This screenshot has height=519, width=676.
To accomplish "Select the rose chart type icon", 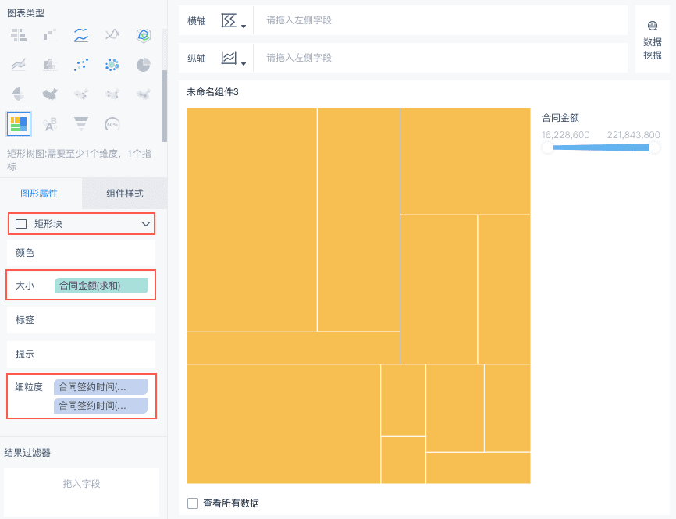I will 19,94.
